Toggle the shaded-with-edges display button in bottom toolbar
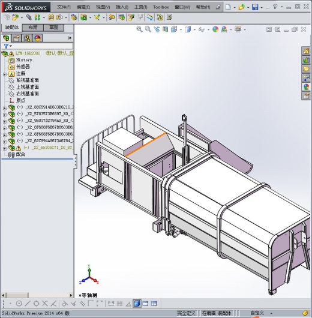Image resolution: width=312 pixels, height=318 pixels. [137, 304]
